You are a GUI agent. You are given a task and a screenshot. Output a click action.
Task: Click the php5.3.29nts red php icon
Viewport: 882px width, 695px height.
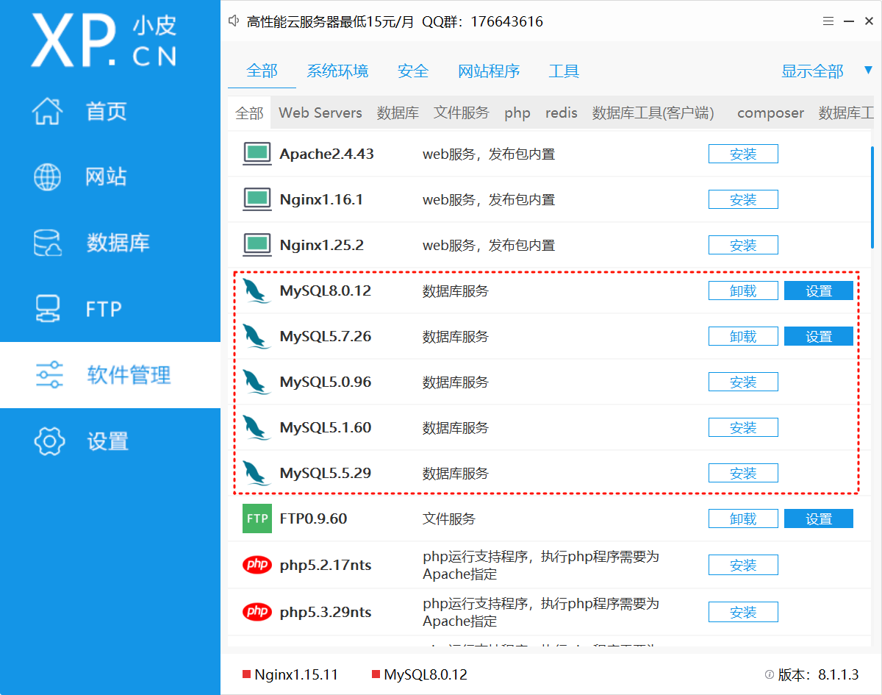pyautogui.click(x=257, y=612)
